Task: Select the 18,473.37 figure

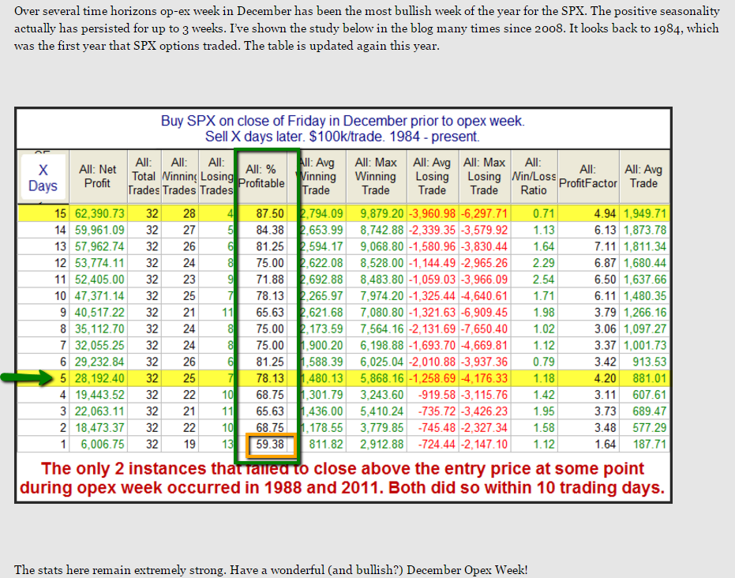Action: (99, 427)
